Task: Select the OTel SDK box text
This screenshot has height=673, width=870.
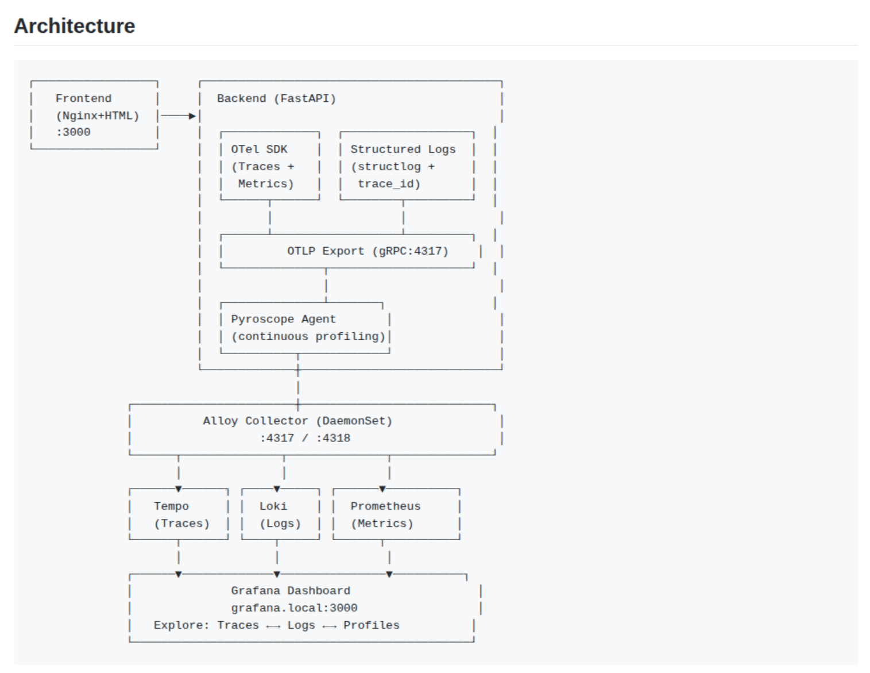Action: click(259, 149)
